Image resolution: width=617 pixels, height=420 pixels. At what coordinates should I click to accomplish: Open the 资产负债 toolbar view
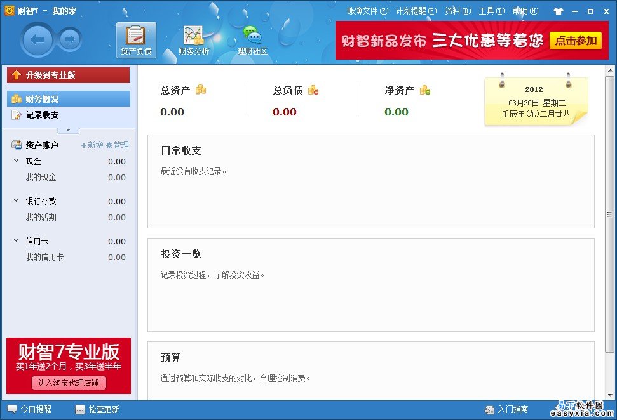click(x=136, y=40)
